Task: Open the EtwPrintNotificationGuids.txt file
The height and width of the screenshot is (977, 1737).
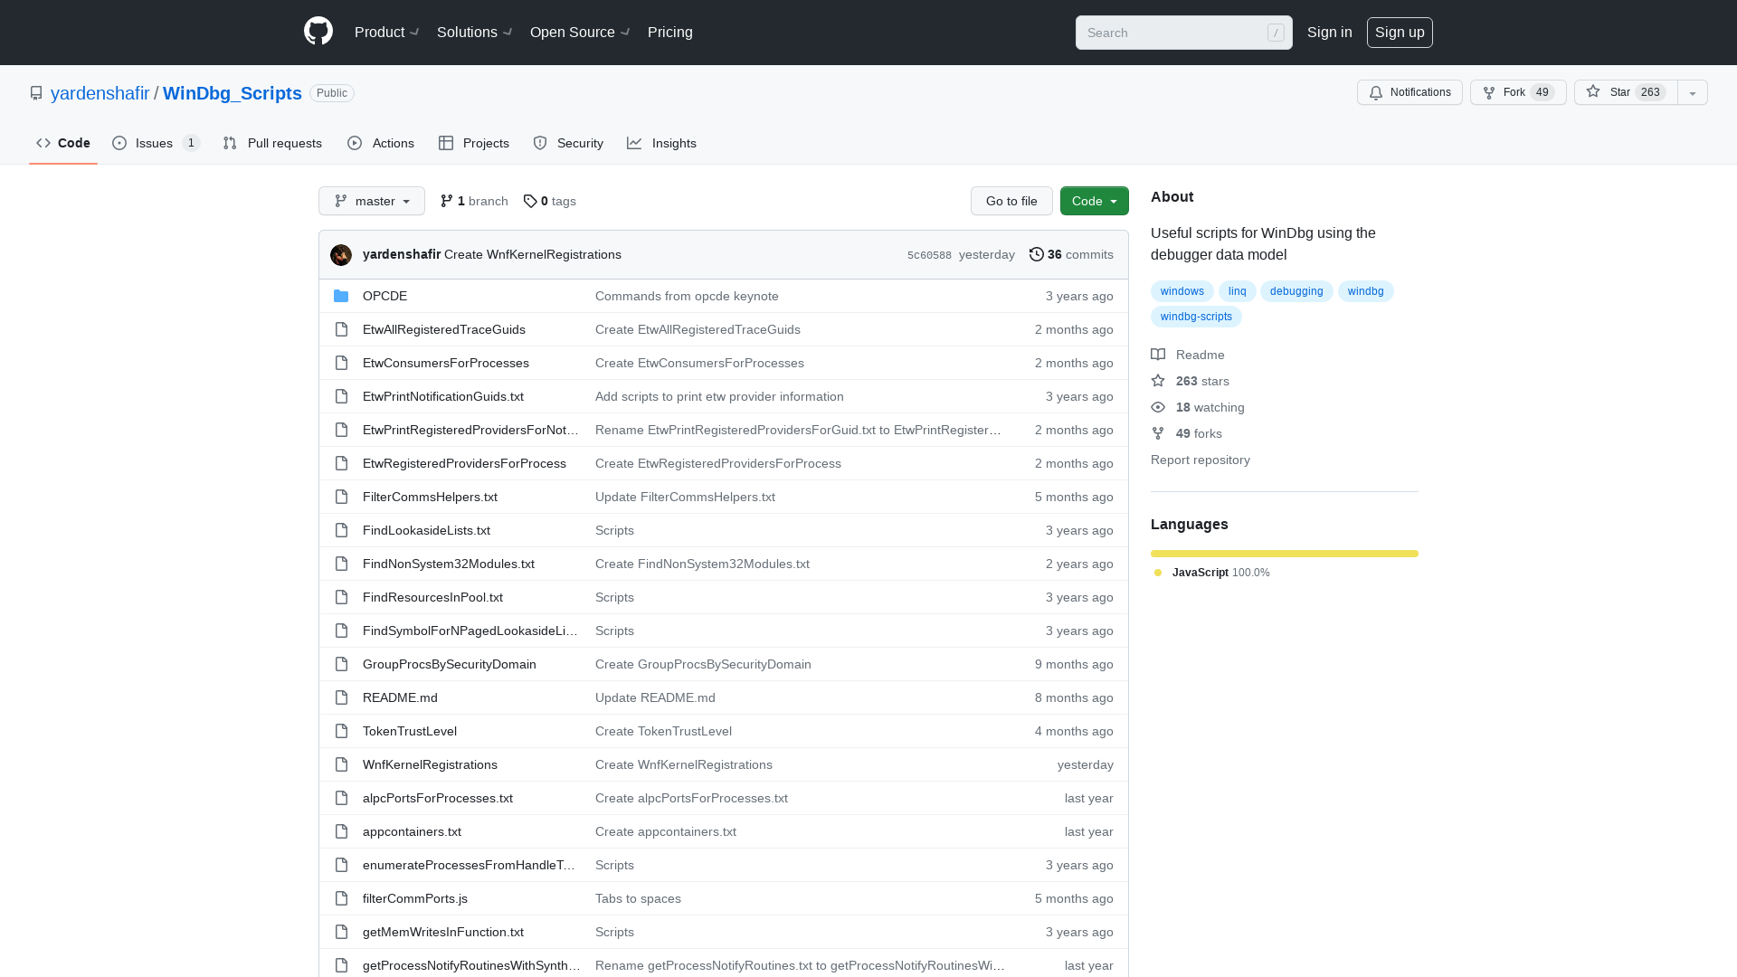Action: pyautogui.click(x=443, y=396)
